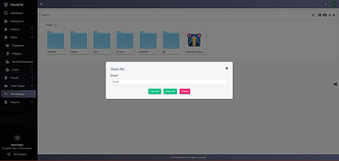Open Dashboard in sidebar
The width and height of the screenshot is (339, 161).
click(x=18, y=13)
